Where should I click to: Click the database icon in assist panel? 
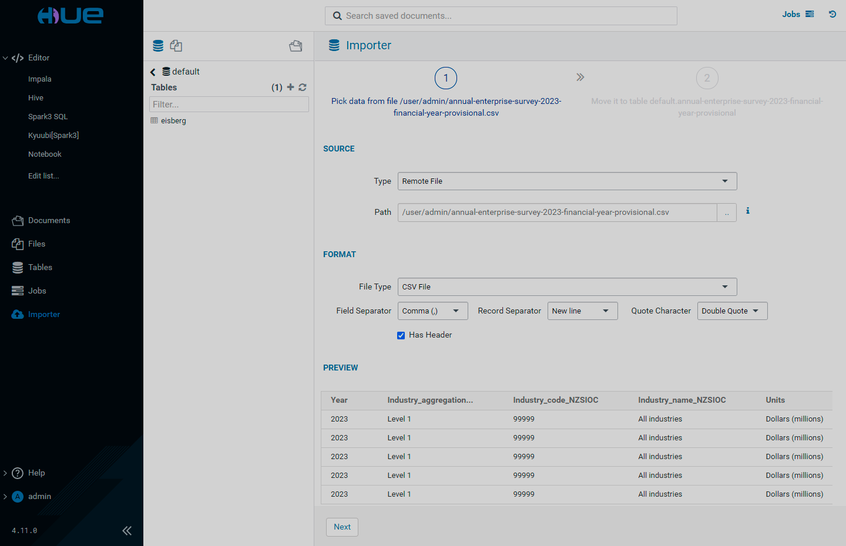click(x=158, y=46)
